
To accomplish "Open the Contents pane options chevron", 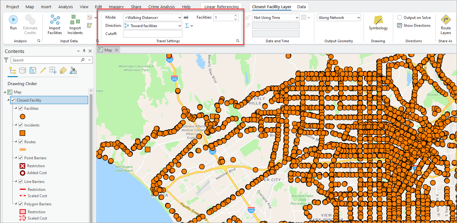I will coord(79,51).
